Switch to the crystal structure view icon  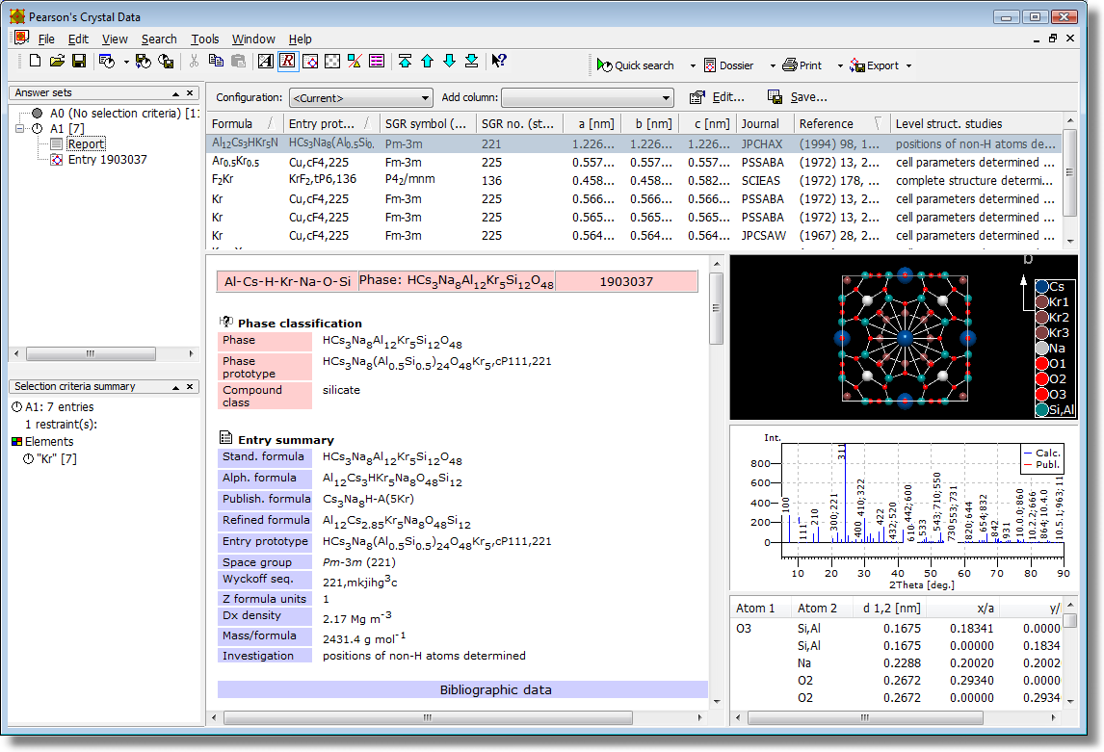tap(312, 61)
